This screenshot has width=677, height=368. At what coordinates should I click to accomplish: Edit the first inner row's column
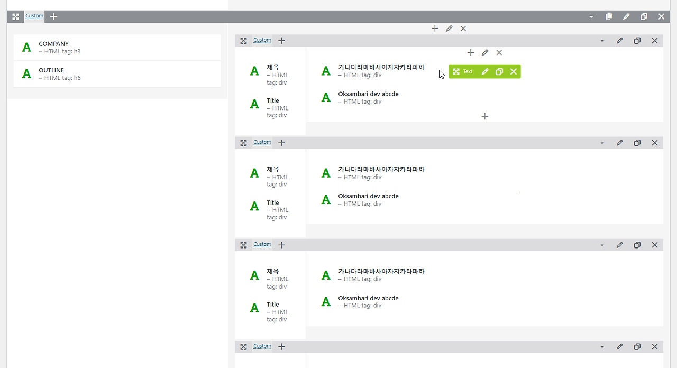tap(485, 52)
